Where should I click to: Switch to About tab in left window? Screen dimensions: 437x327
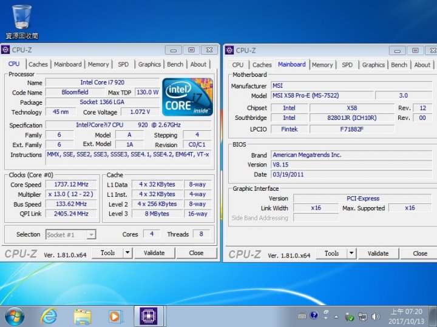[198, 65]
